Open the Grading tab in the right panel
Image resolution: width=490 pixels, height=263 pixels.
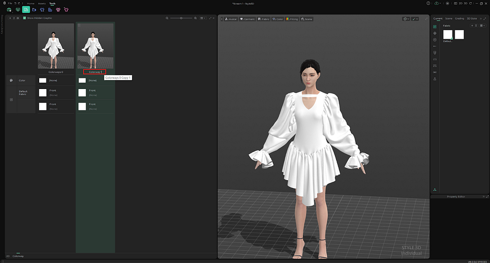[x=459, y=18]
